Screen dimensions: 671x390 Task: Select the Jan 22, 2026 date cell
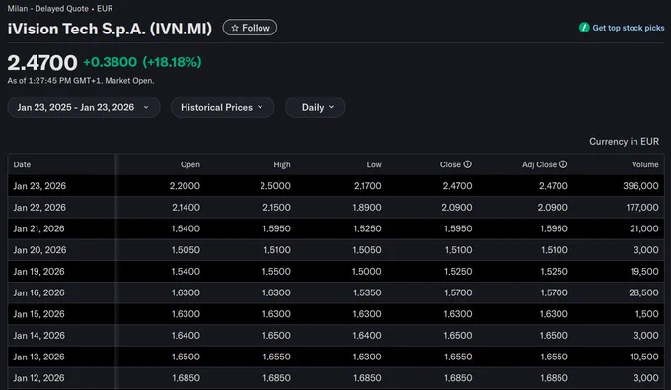click(39, 207)
